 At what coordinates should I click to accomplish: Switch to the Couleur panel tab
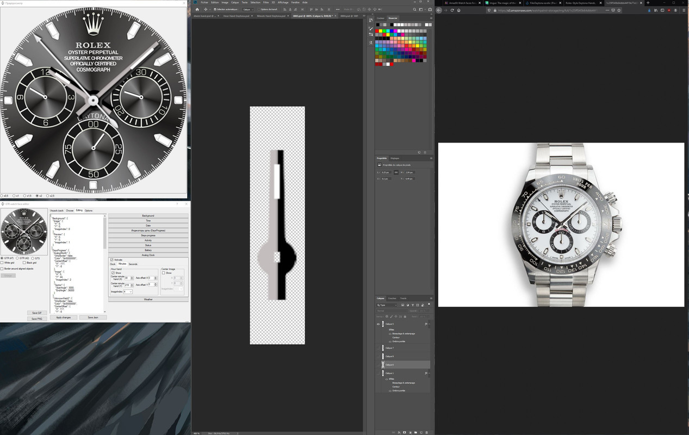point(381,18)
